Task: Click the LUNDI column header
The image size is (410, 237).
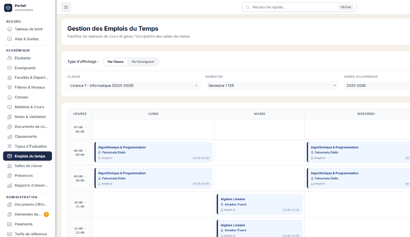Action: (x=153, y=114)
